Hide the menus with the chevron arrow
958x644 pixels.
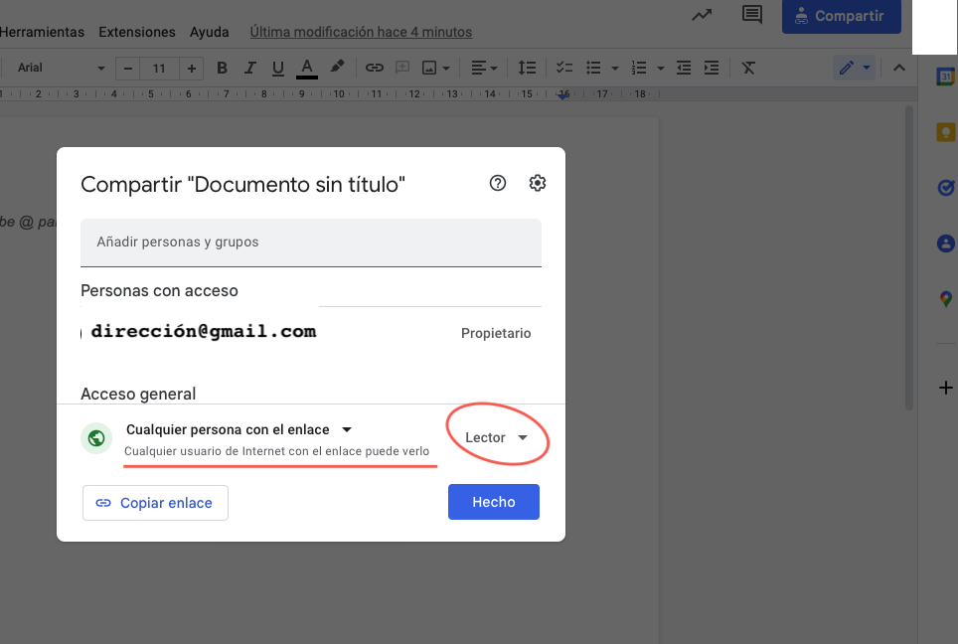(x=898, y=68)
